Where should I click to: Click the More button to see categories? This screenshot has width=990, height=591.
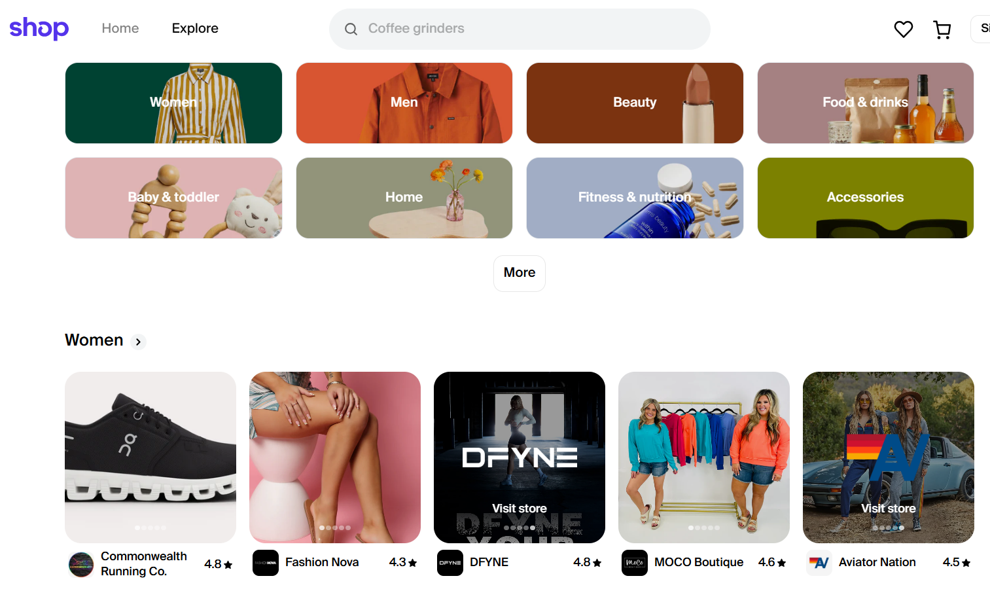(x=519, y=273)
